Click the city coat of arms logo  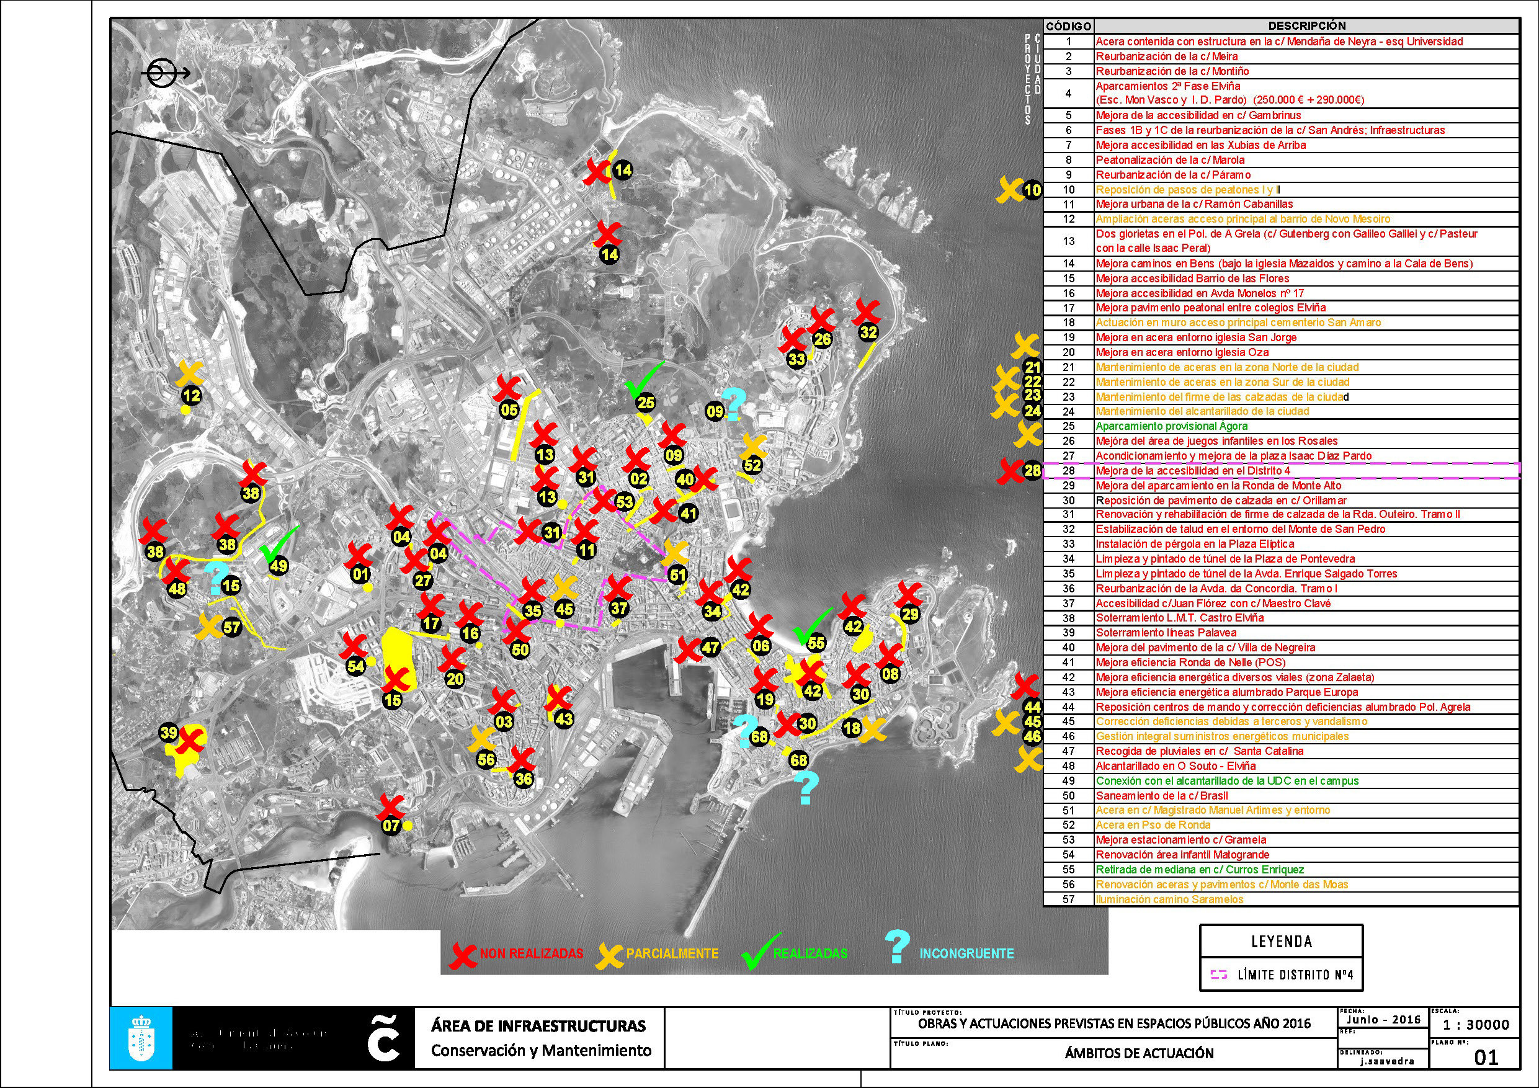[141, 1038]
